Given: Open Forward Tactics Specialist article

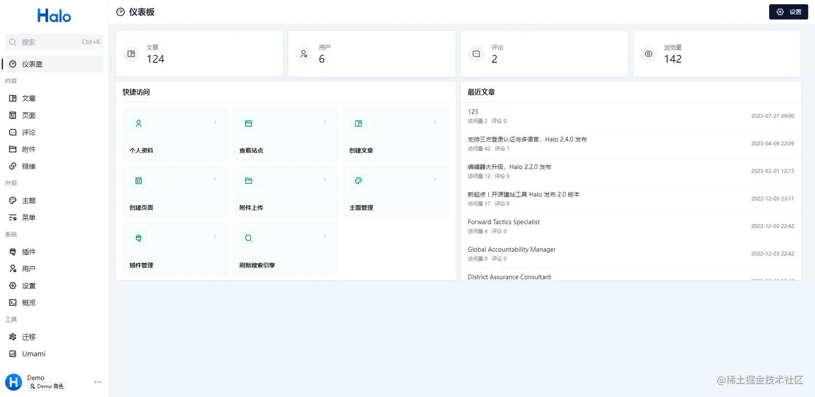Looking at the screenshot, I should point(503,222).
